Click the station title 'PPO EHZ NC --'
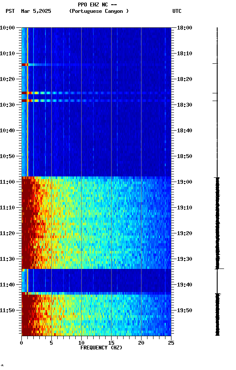The image size is (236, 370). click(97, 5)
